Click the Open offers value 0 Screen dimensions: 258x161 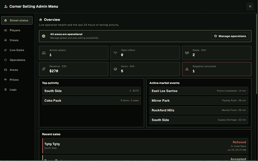coord(122,55)
